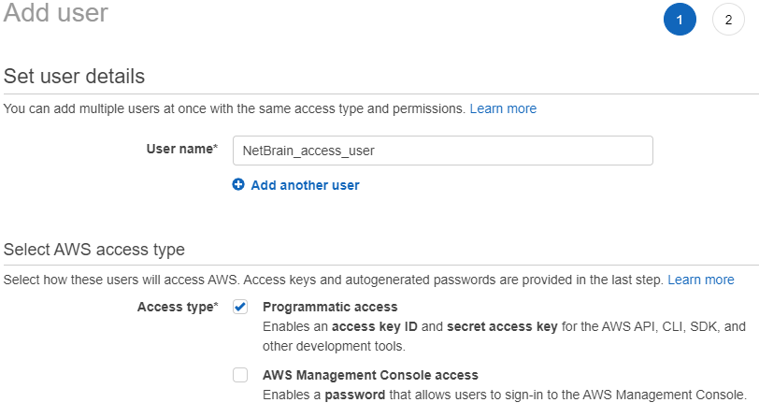Open Learn more link about AWS access types
The height and width of the screenshot is (417, 759).
701,280
